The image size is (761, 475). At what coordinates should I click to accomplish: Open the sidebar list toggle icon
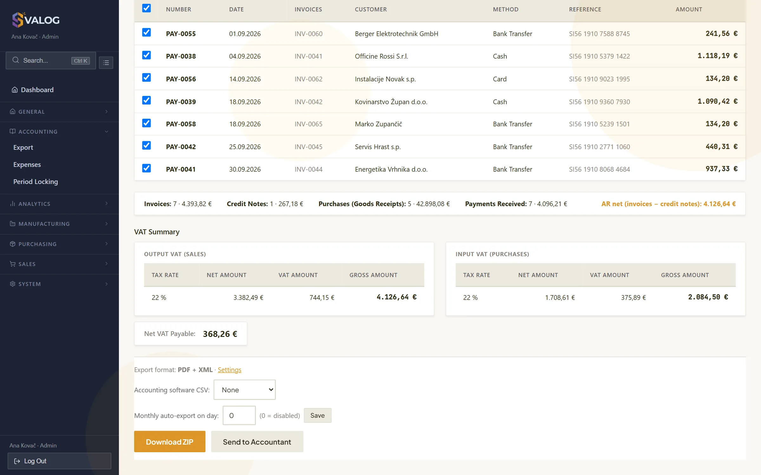[106, 62]
